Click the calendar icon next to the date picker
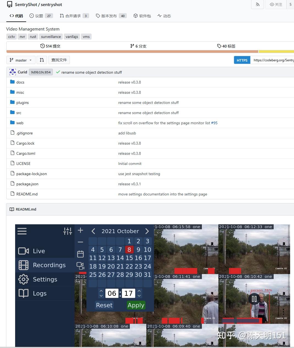The width and height of the screenshot is (294, 348). click(x=80, y=254)
